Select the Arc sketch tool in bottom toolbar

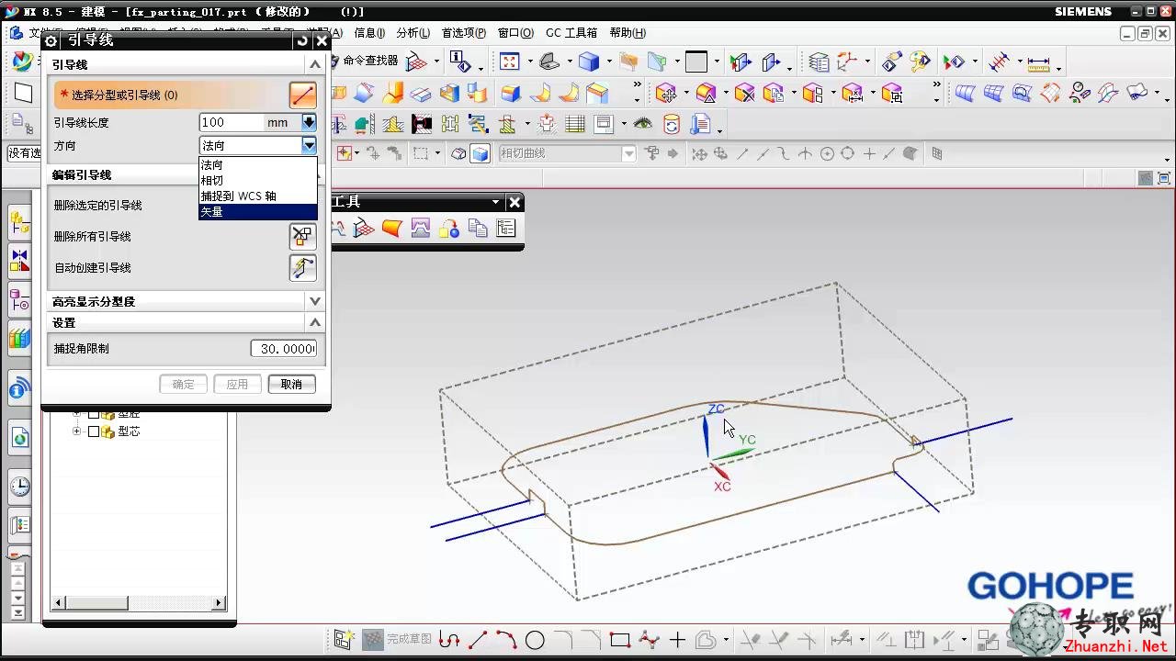(x=506, y=640)
